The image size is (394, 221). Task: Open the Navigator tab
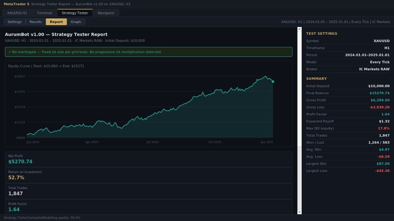coord(106,13)
